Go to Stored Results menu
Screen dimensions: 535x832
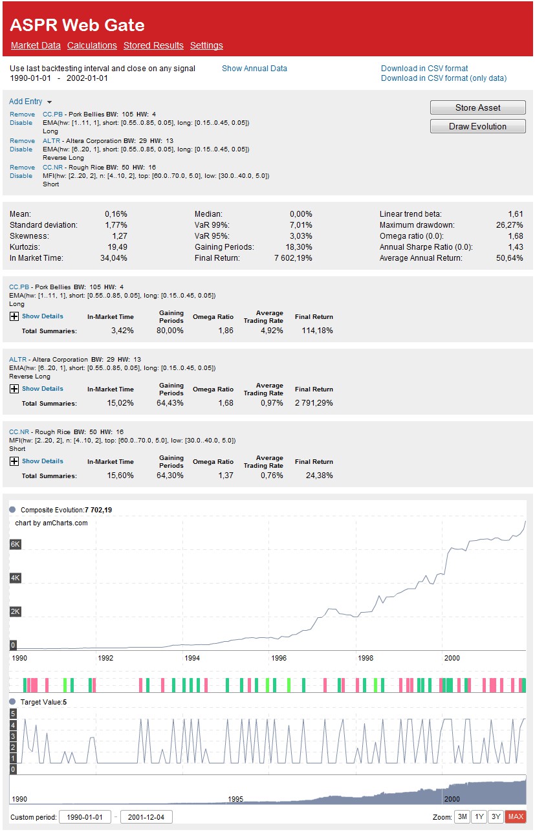[153, 45]
